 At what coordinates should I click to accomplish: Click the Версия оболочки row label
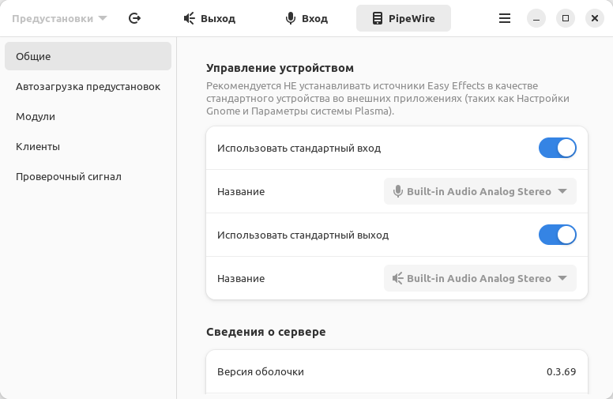tap(261, 371)
